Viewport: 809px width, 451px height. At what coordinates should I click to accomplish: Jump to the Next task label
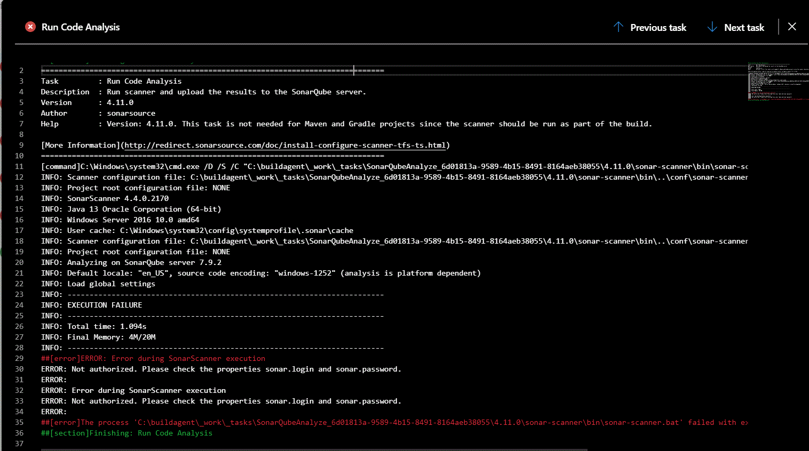coord(744,28)
